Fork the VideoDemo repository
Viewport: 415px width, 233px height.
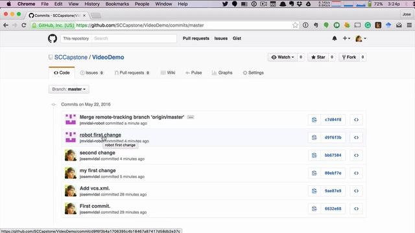tap(349, 57)
